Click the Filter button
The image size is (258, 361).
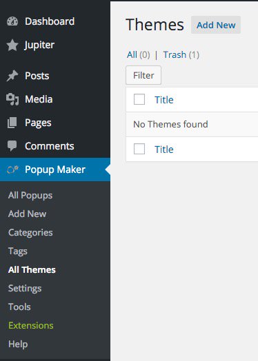pos(143,75)
